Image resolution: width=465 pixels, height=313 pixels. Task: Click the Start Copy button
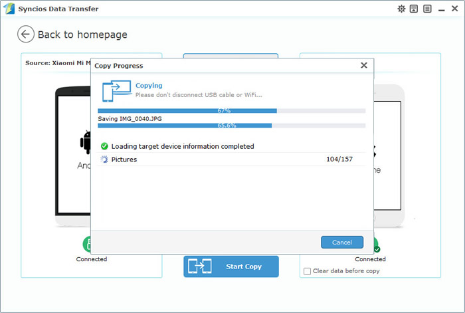point(231,266)
